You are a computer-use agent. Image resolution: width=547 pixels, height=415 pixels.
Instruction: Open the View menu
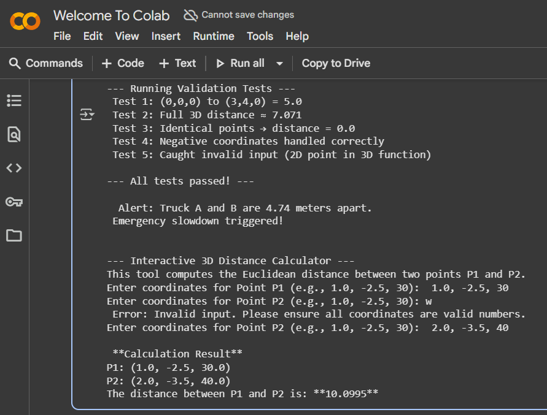(127, 36)
